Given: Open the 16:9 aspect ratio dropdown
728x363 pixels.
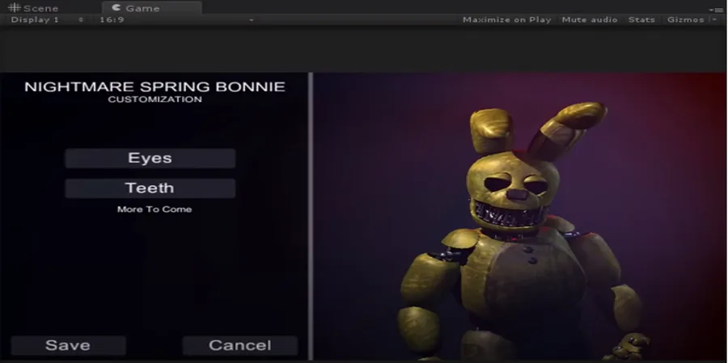Looking at the screenshot, I should pyautogui.click(x=176, y=20).
